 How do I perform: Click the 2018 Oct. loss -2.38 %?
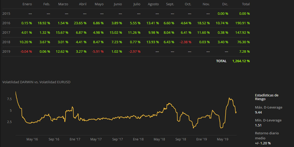click(185, 42)
